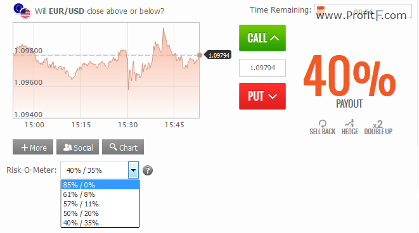419x233 pixels.
Task: Pick the 57% / 11% option
Action: tap(100, 204)
